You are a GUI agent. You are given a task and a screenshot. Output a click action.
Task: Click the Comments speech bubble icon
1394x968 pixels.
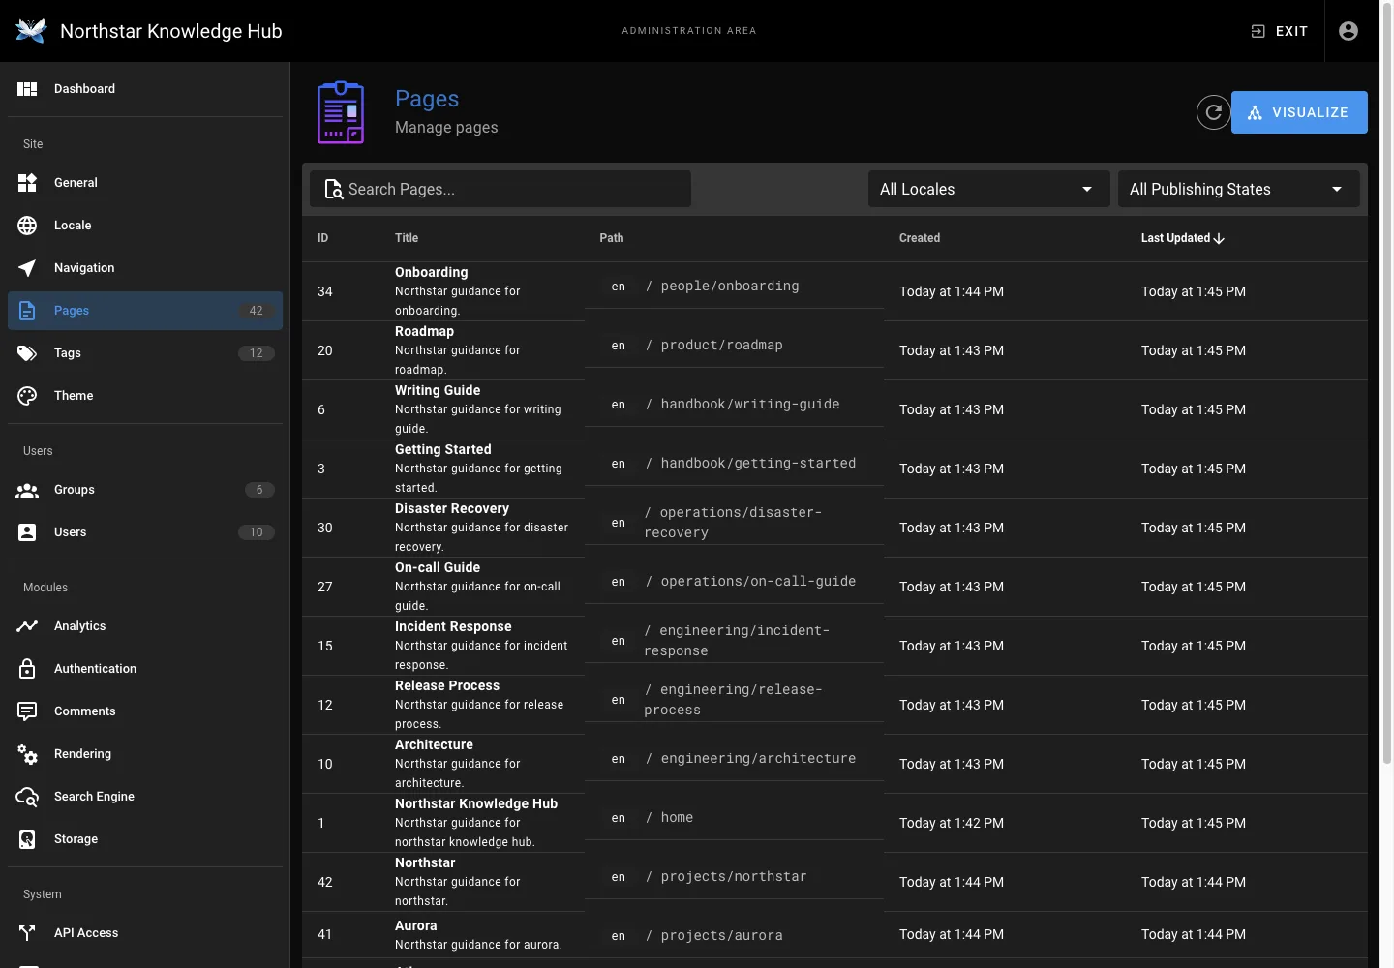coord(27,711)
